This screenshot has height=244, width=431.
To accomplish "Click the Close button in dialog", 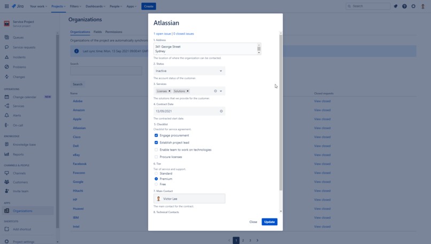I will tap(253, 222).
